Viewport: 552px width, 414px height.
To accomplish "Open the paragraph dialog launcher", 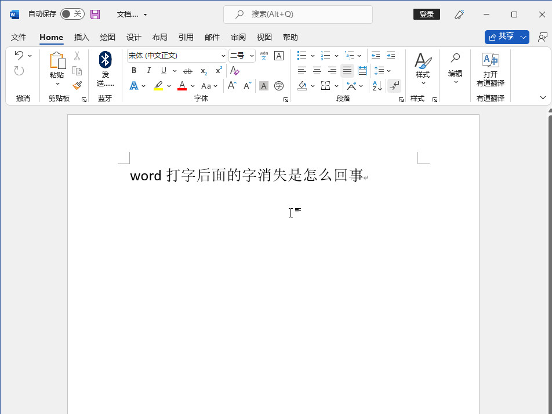I will [x=401, y=100].
